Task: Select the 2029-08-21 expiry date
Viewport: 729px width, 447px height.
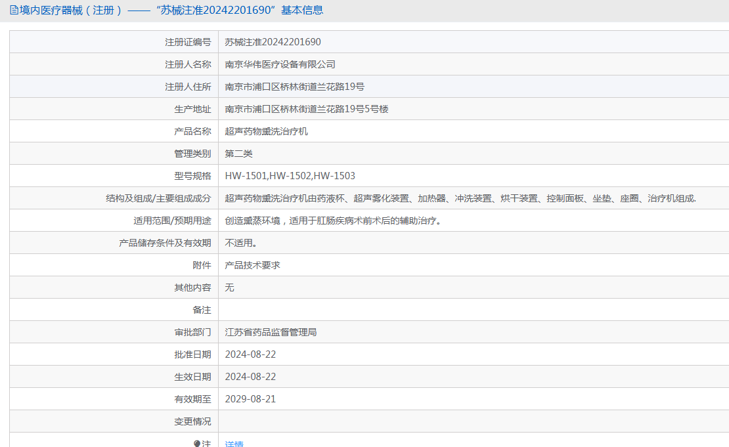Action: pos(251,398)
